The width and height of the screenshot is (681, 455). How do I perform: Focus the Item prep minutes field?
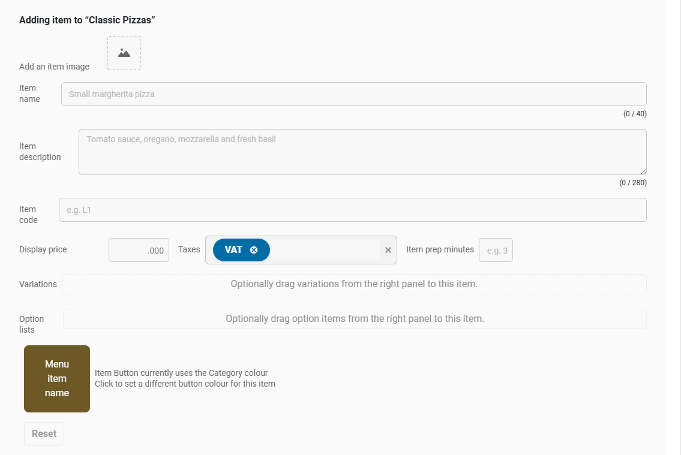496,250
